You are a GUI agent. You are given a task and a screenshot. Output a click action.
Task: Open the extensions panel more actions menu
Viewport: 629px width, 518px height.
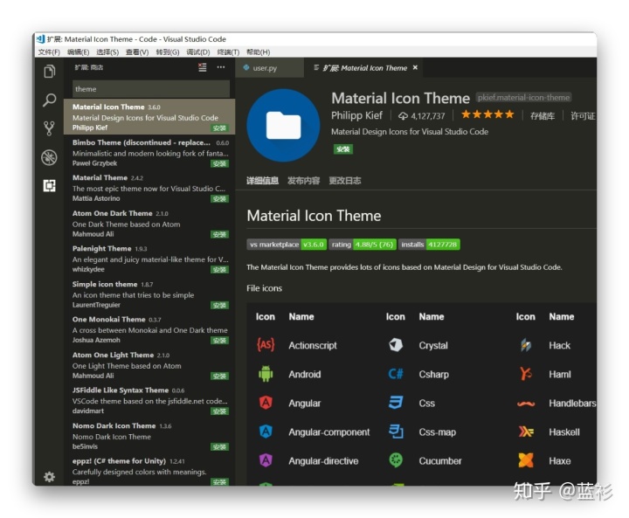click(221, 67)
